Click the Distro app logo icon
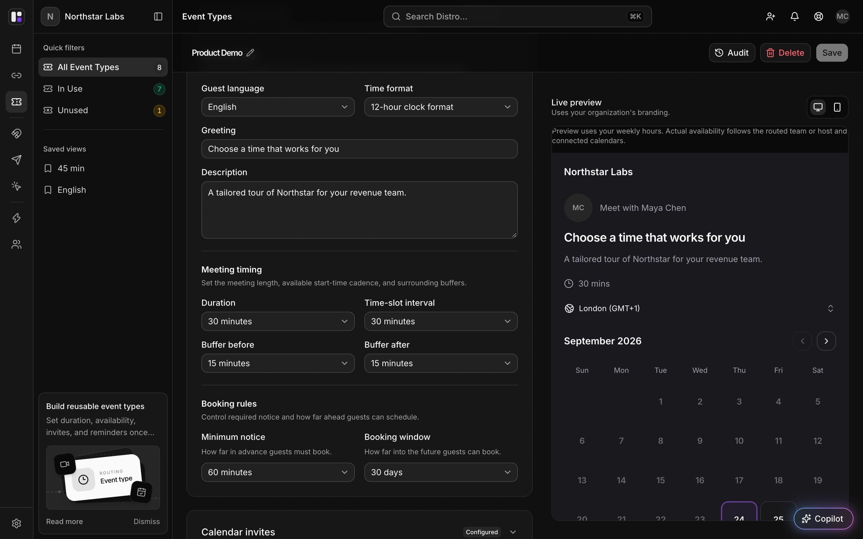The image size is (863, 539). pos(16,16)
